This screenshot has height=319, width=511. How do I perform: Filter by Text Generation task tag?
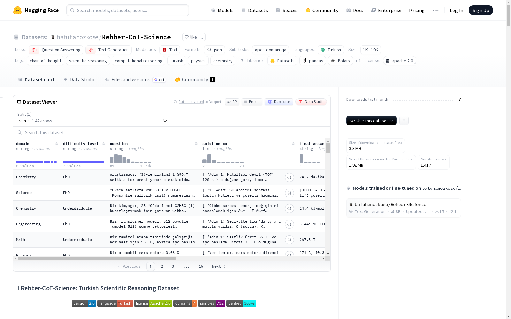point(108,50)
